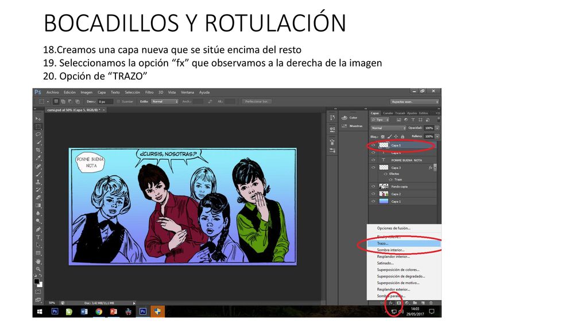Open the Ventana menu
Screen dimensions: 588x330
[x=188, y=92]
